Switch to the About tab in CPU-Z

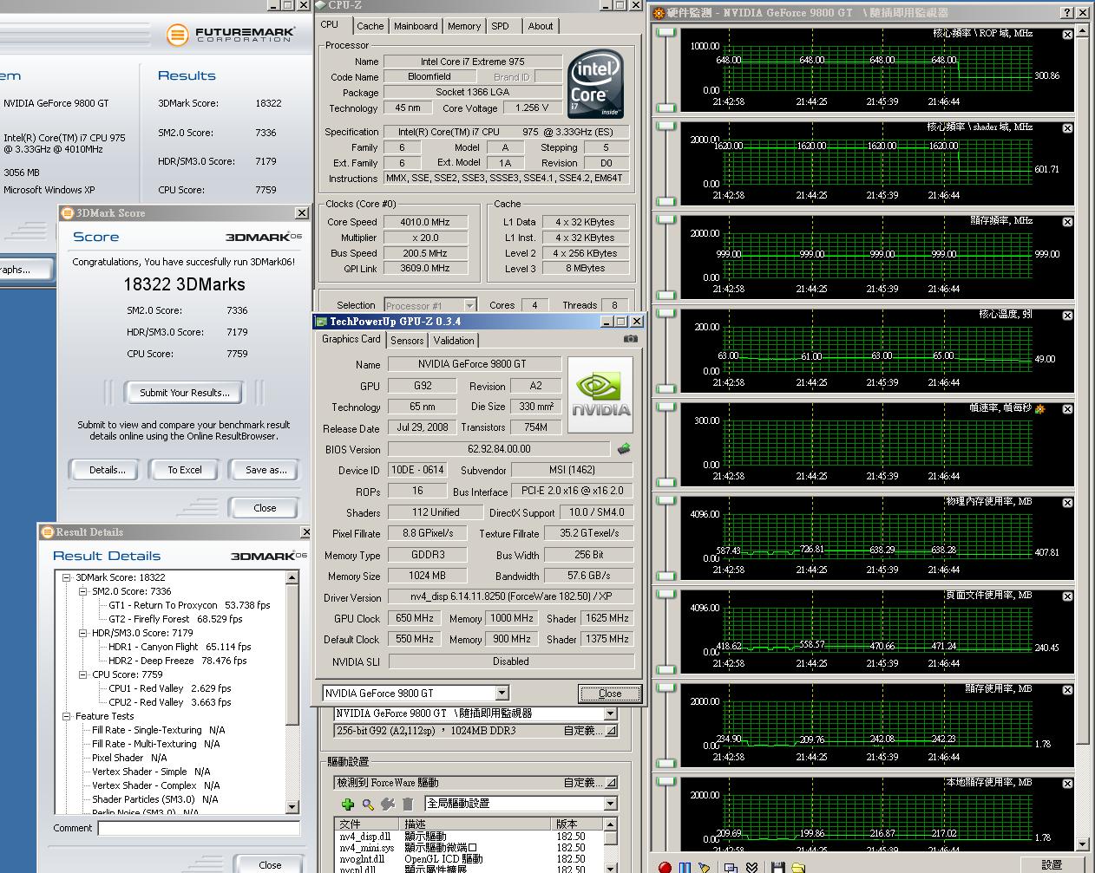click(541, 26)
